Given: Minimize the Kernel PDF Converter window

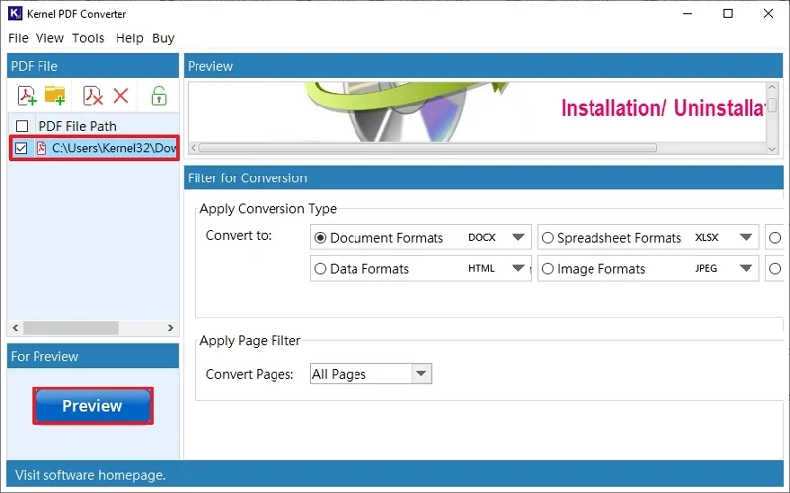Looking at the screenshot, I should (688, 14).
